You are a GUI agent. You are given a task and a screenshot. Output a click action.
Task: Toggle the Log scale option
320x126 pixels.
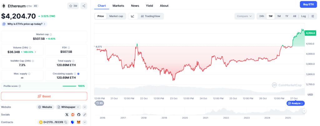click(303, 16)
